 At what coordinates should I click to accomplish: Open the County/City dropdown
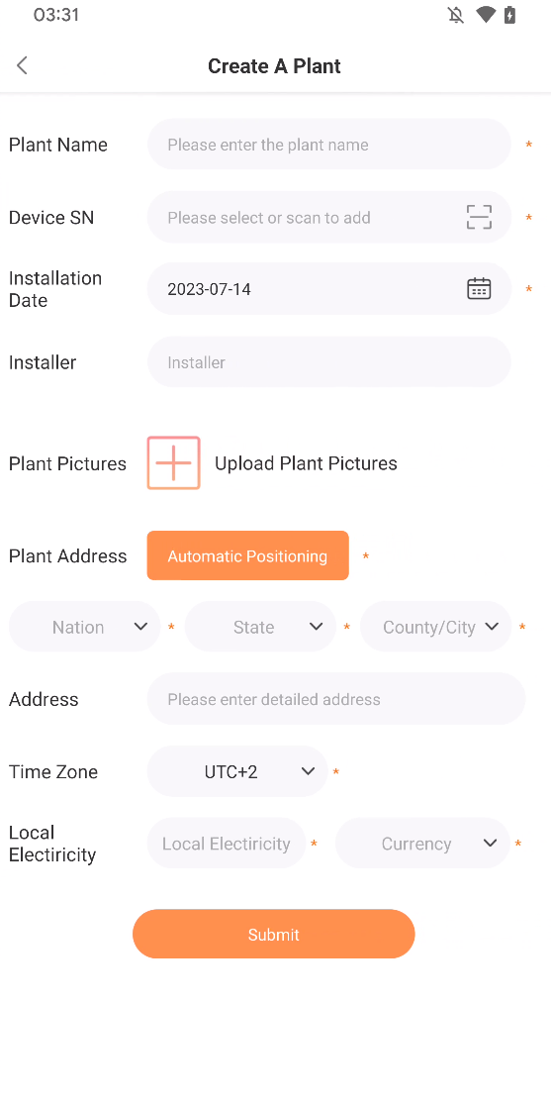[x=435, y=627]
